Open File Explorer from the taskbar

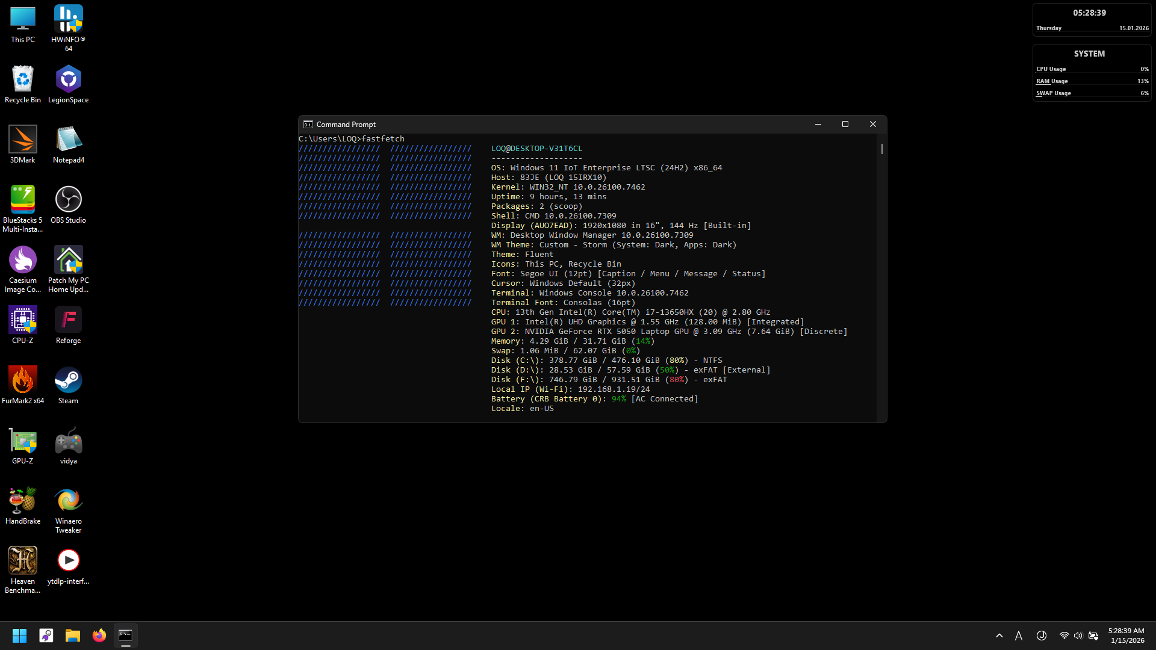pyautogui.click(x=73, y=636)
